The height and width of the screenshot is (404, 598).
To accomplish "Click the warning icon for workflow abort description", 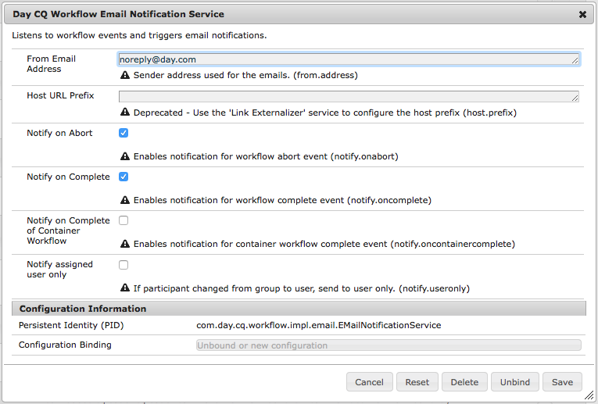I will (x=124, y=156).
